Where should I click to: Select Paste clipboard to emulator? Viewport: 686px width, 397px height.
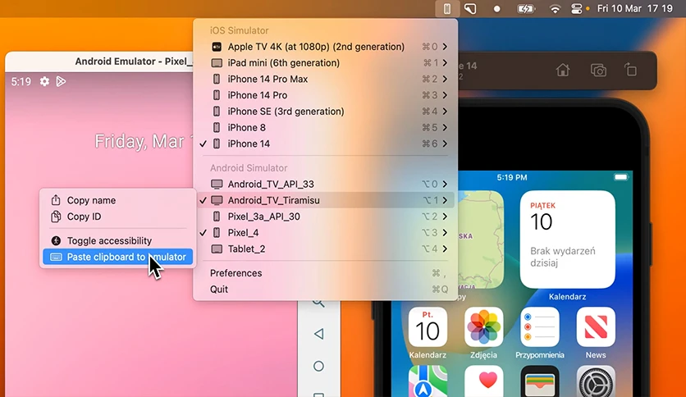pos(117,257)
